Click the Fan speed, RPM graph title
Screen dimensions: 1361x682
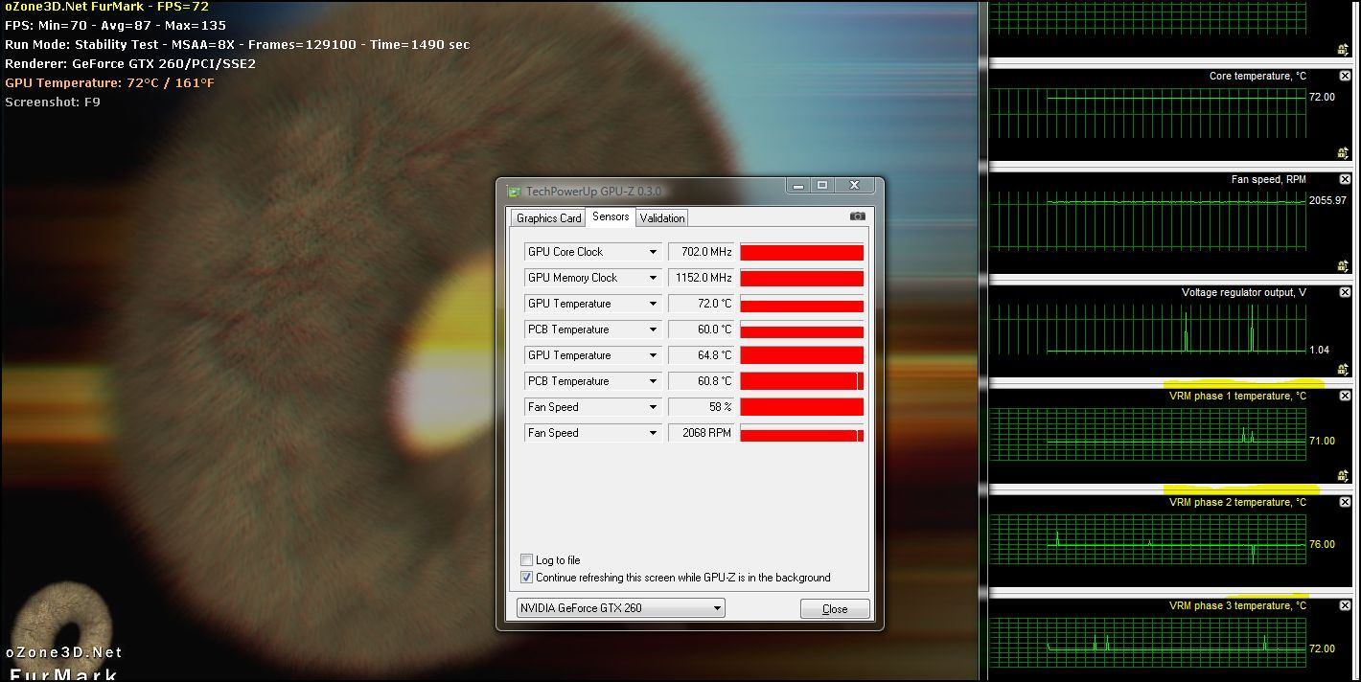pyautogui.click(x=1269, y=179)
